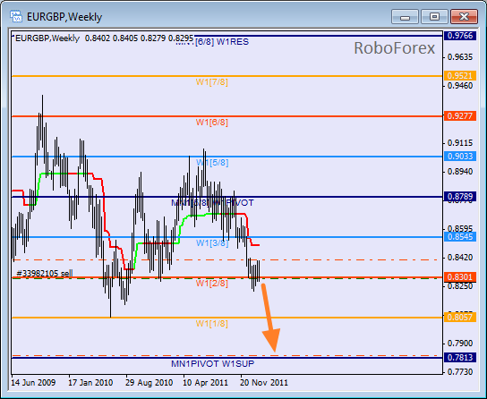Click the orange 0.9521 price tag
Image resolution: width=487 pixels, height=399 pixels.
coord(460,76)
